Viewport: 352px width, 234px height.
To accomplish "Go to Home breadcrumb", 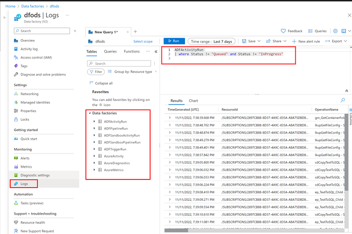I will coord(10,6).
